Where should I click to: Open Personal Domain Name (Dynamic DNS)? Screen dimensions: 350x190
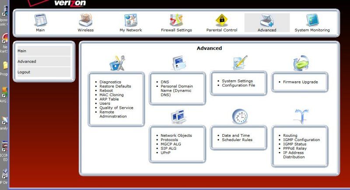point(176,88)
